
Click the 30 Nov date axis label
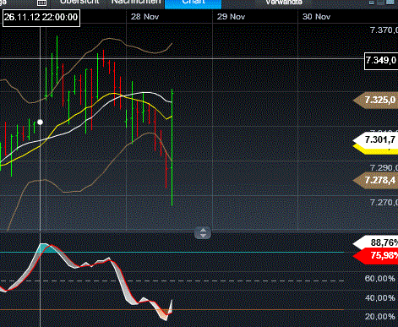tap(316, 17)
